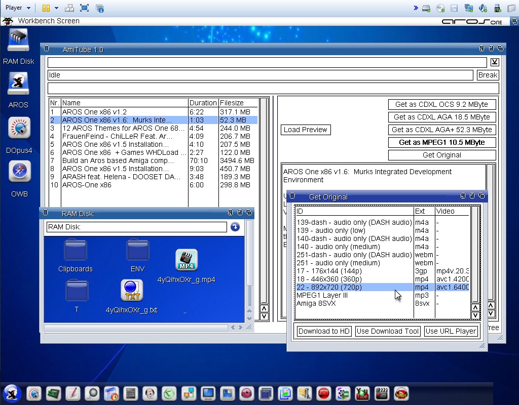
Task: Open the calculator icon in the dock
Action: point(131,393)
